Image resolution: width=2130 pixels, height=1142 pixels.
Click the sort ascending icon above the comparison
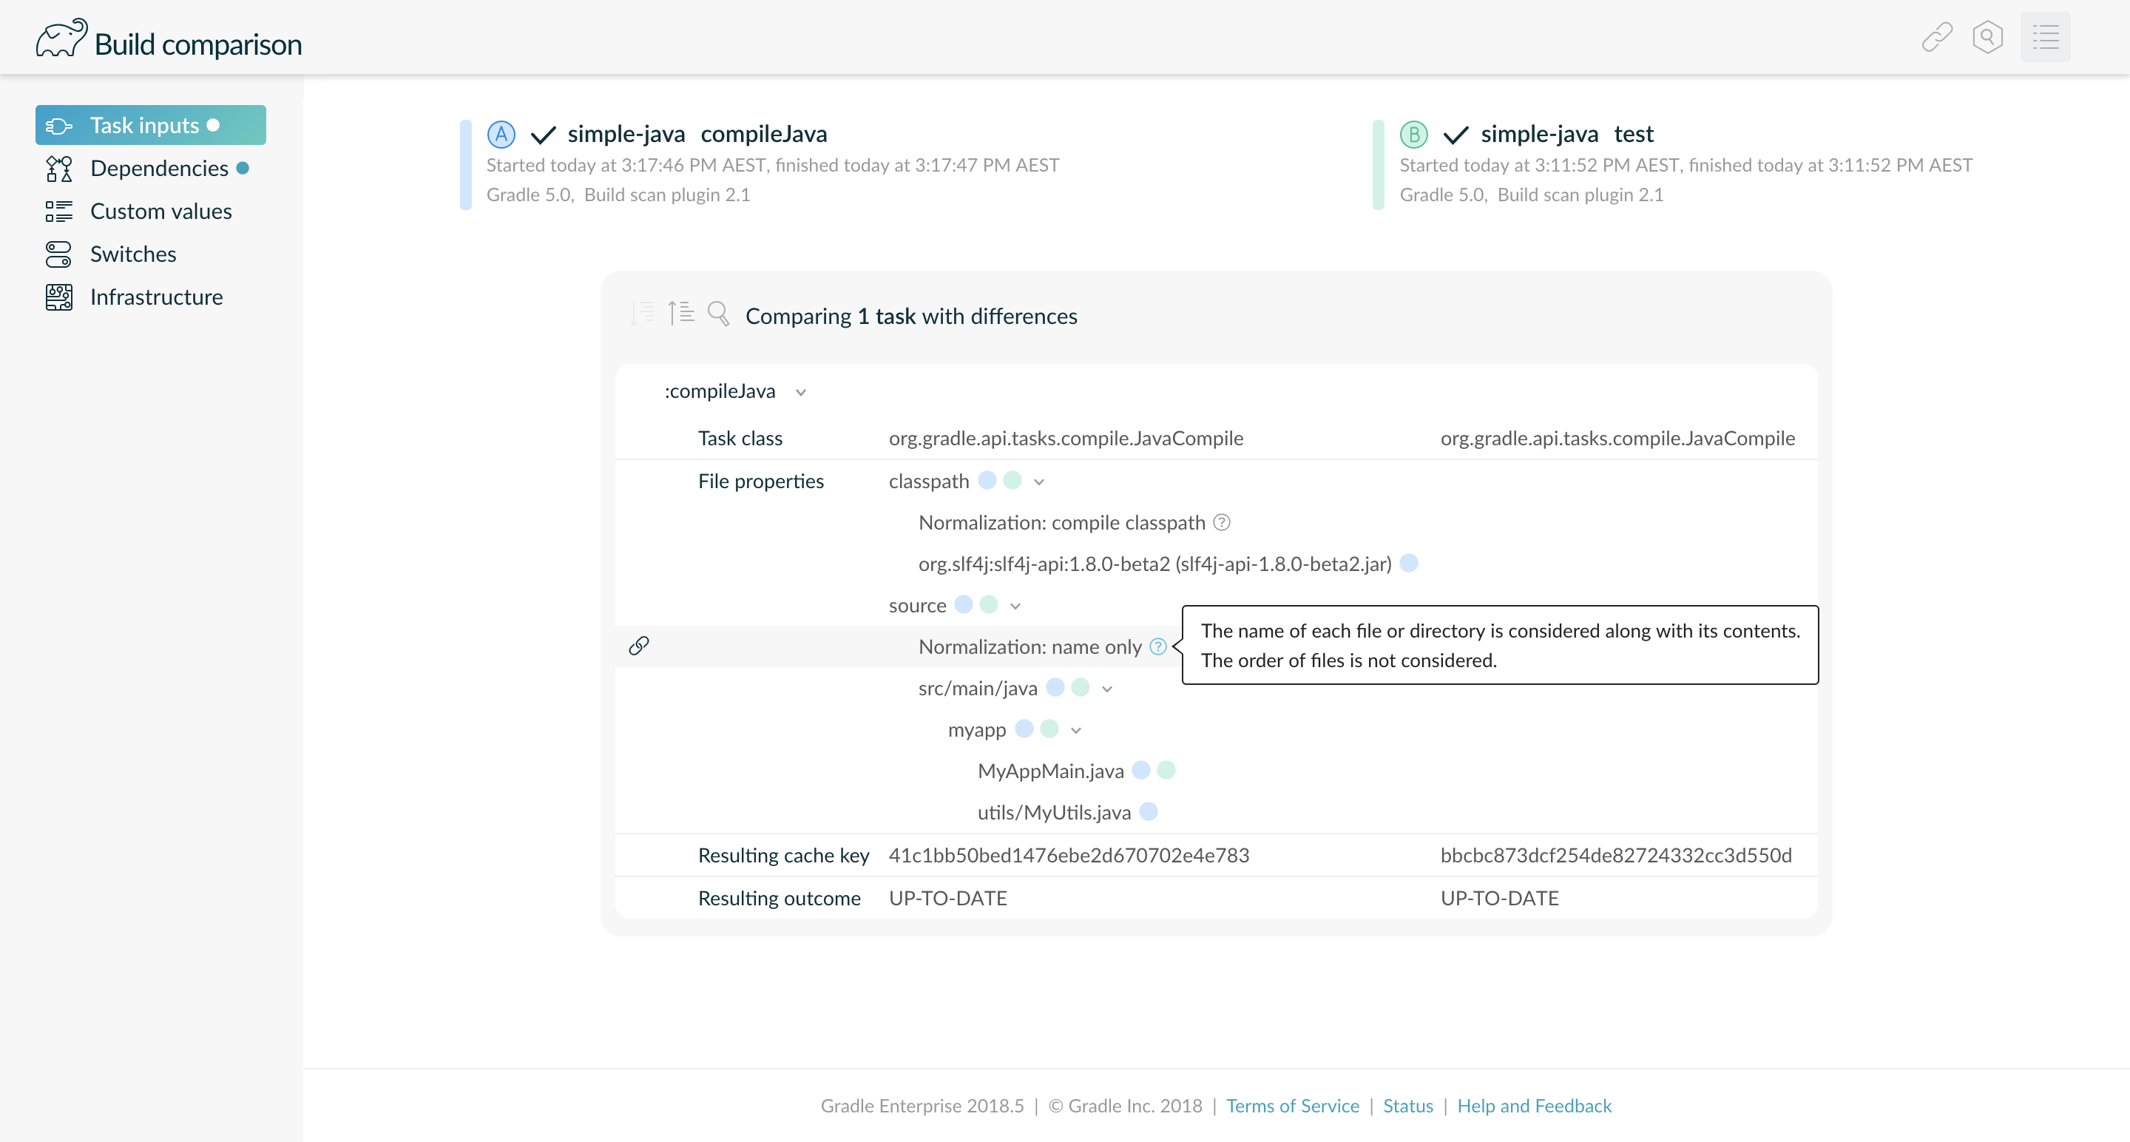(x=681, y=314)
